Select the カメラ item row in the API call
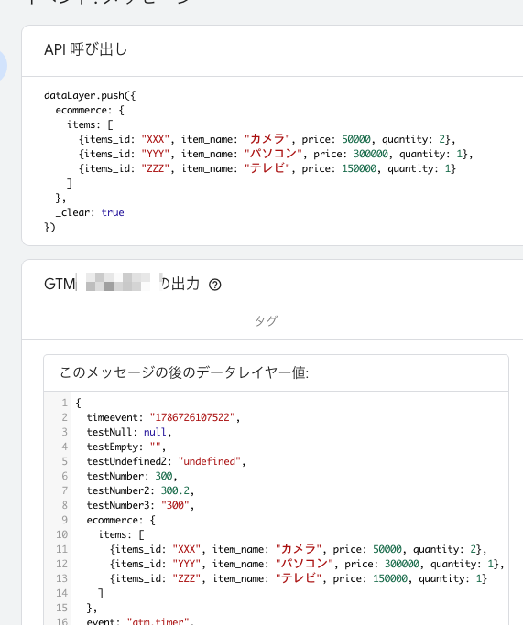This screenshot has height=625, width=523. tap(267, 139)
